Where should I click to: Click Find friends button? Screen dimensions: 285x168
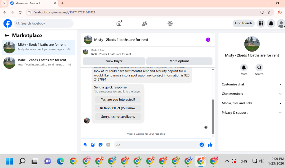[244, 23]
